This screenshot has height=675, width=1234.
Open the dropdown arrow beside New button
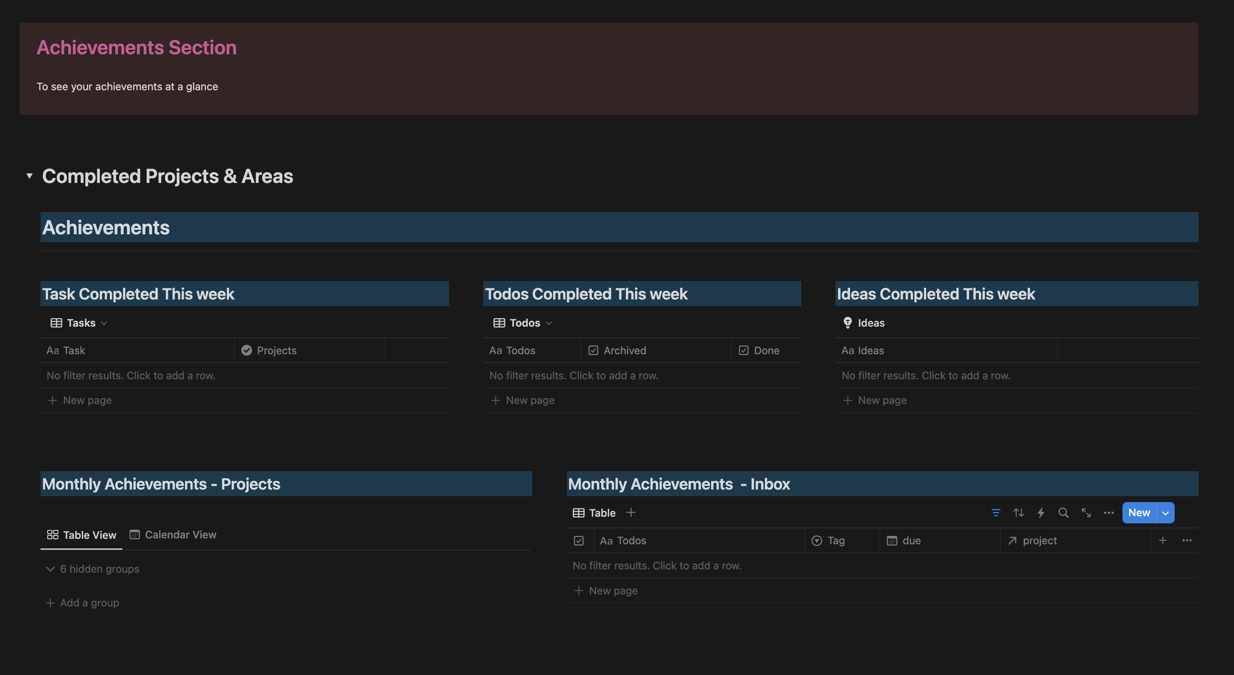coord(1165,513)
